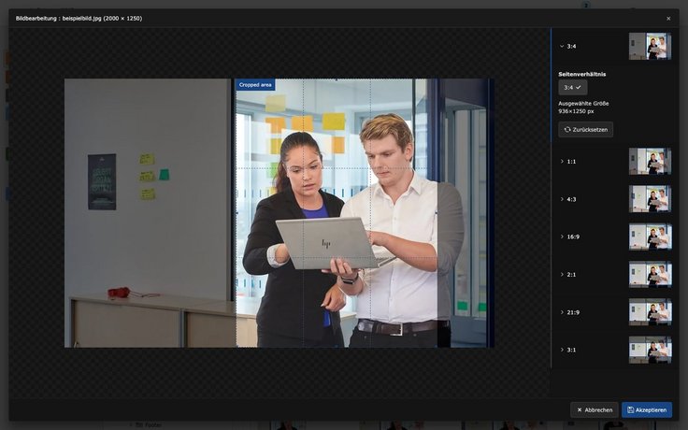Select the 16:9 variant preview thumbnail
This screenshot has height=430, width=688.
click(x=650, y=236)
